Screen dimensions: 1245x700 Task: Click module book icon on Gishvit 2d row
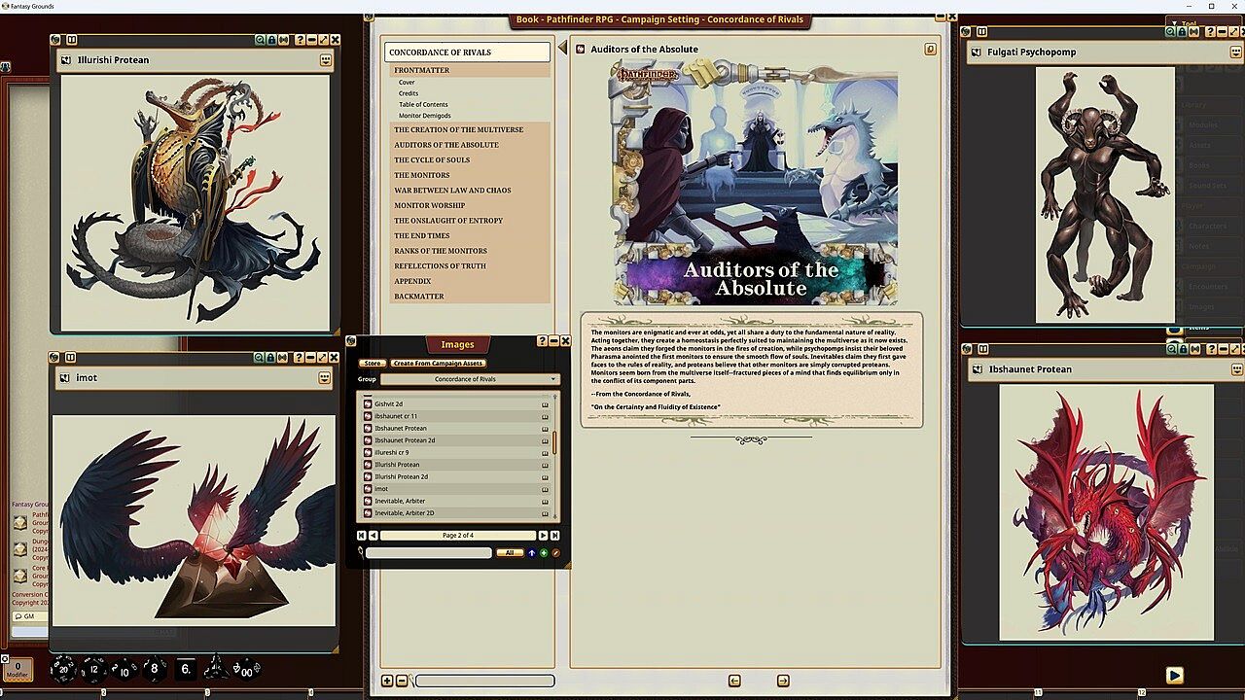point(545,403)
